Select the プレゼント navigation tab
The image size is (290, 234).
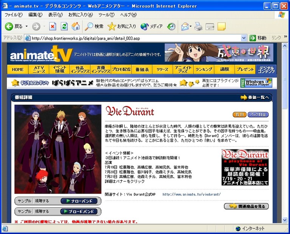(x=245, y=69)
